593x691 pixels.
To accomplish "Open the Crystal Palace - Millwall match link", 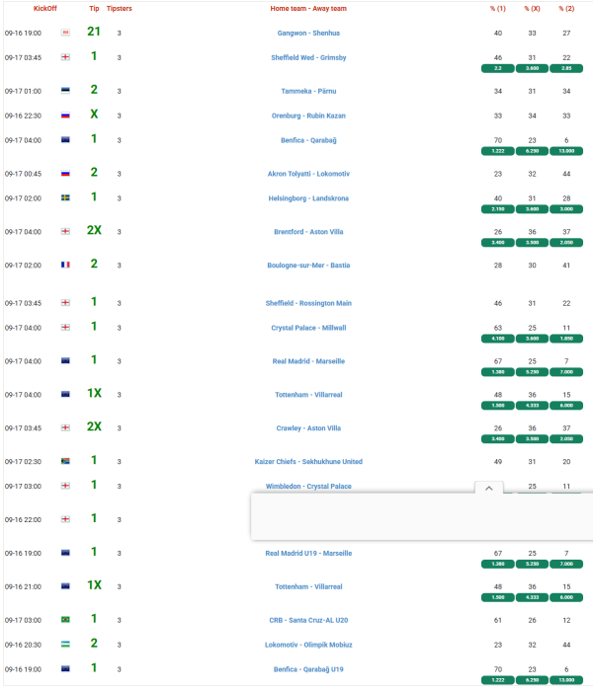I will point(308,328).
